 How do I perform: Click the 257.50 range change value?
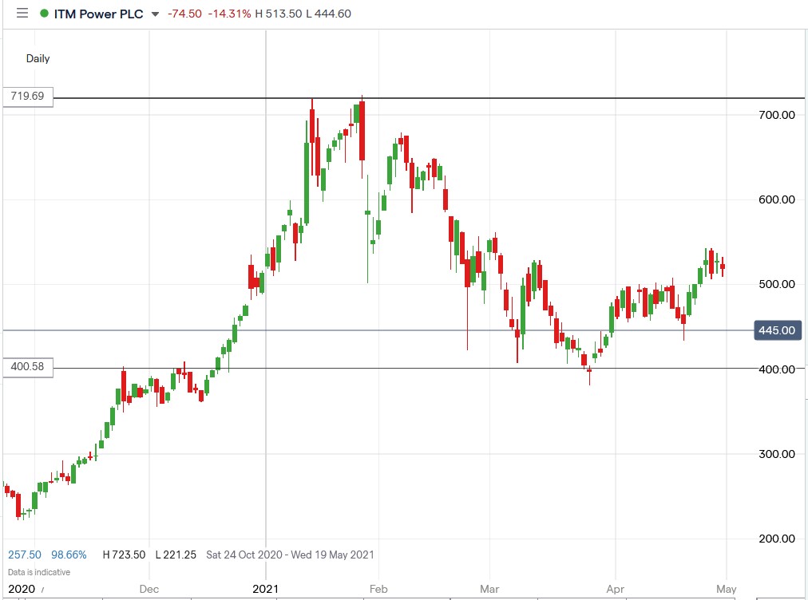[25, 554]
